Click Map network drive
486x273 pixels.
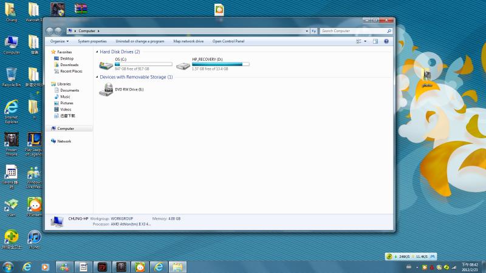tap(188, 41)
